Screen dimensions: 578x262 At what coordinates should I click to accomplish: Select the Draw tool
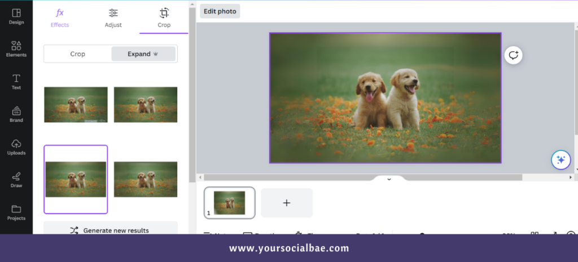(16, 180)
